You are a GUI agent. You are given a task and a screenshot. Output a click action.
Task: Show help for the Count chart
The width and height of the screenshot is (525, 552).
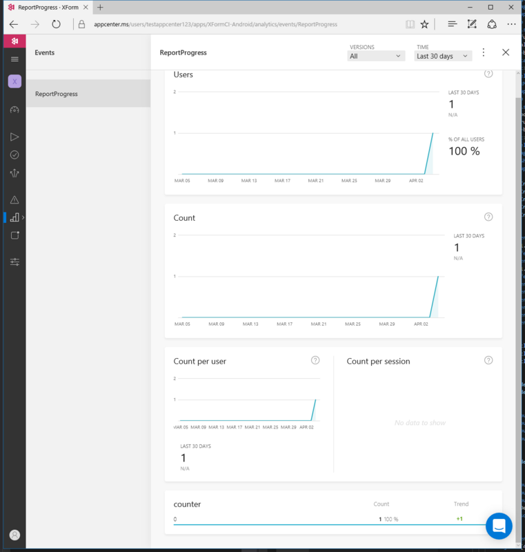[488, 217]
